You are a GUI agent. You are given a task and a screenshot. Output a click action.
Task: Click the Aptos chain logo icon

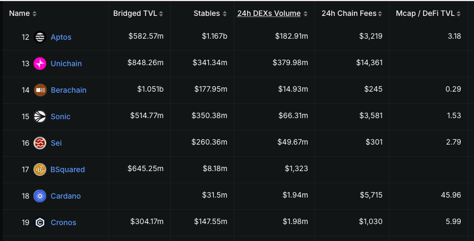coord(40,37)
